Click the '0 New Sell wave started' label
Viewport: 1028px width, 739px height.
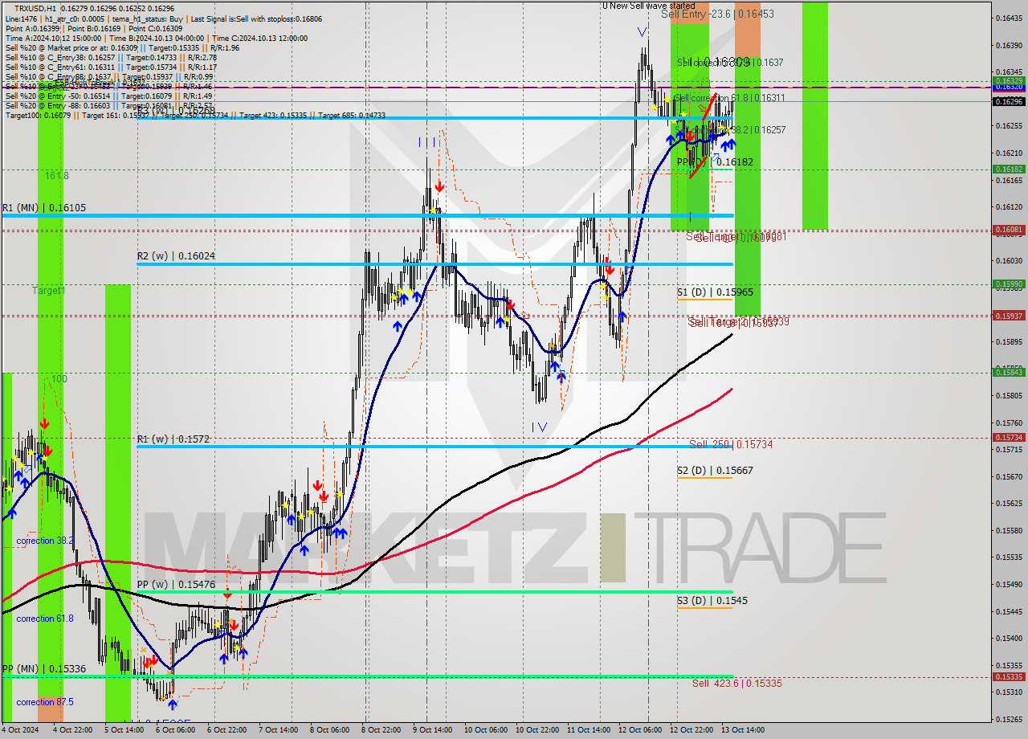pos(648,6)
